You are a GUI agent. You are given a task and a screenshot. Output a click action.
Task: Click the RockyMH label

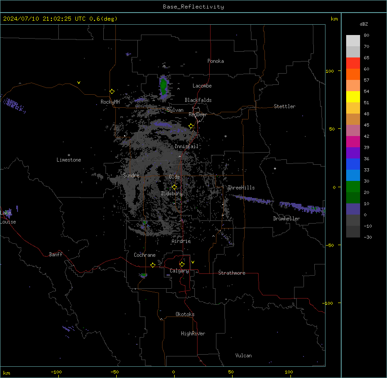110,102
